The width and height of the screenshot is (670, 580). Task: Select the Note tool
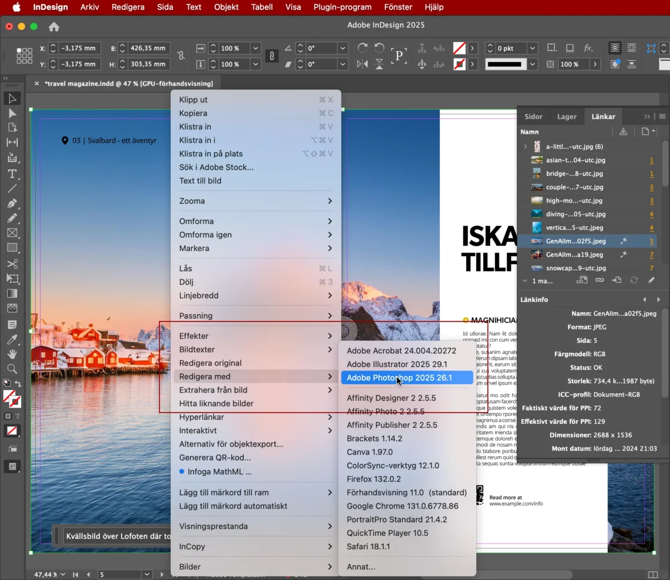12,324
